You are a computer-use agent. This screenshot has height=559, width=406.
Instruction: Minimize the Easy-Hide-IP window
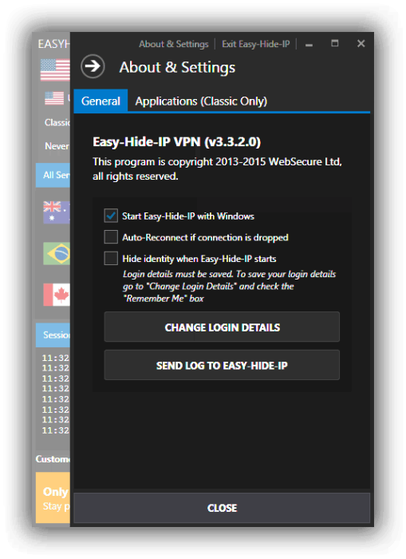309,45
